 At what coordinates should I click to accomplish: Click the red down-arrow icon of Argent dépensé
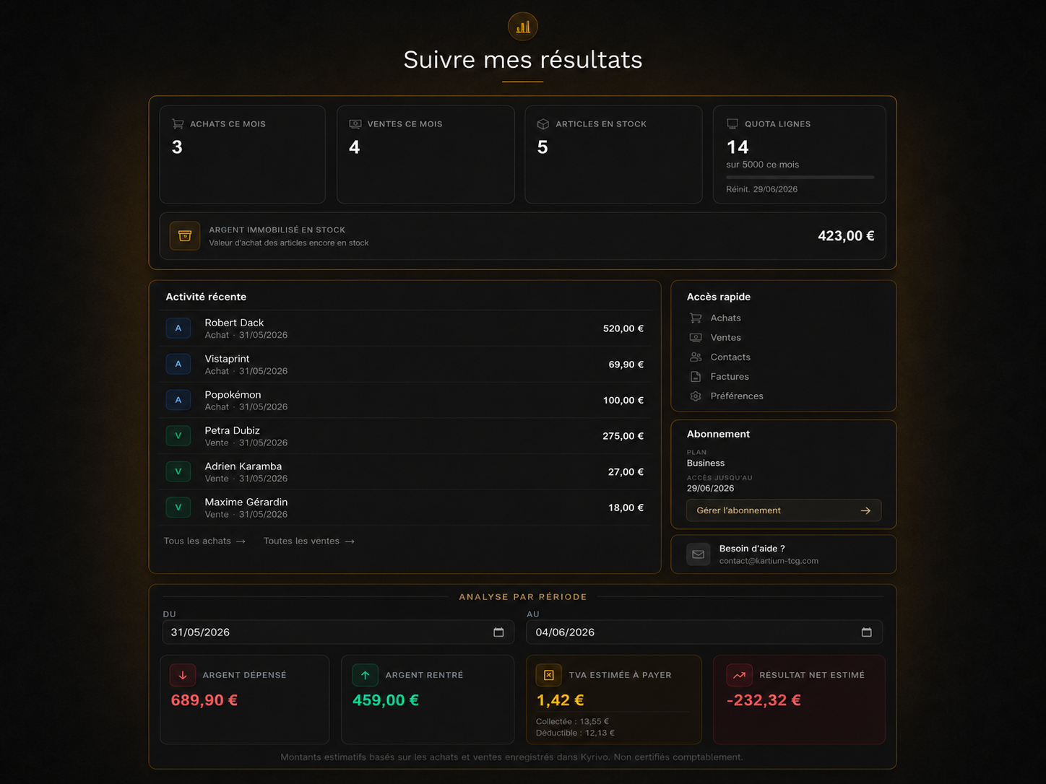pyautogui.click(x=183, y=675)
